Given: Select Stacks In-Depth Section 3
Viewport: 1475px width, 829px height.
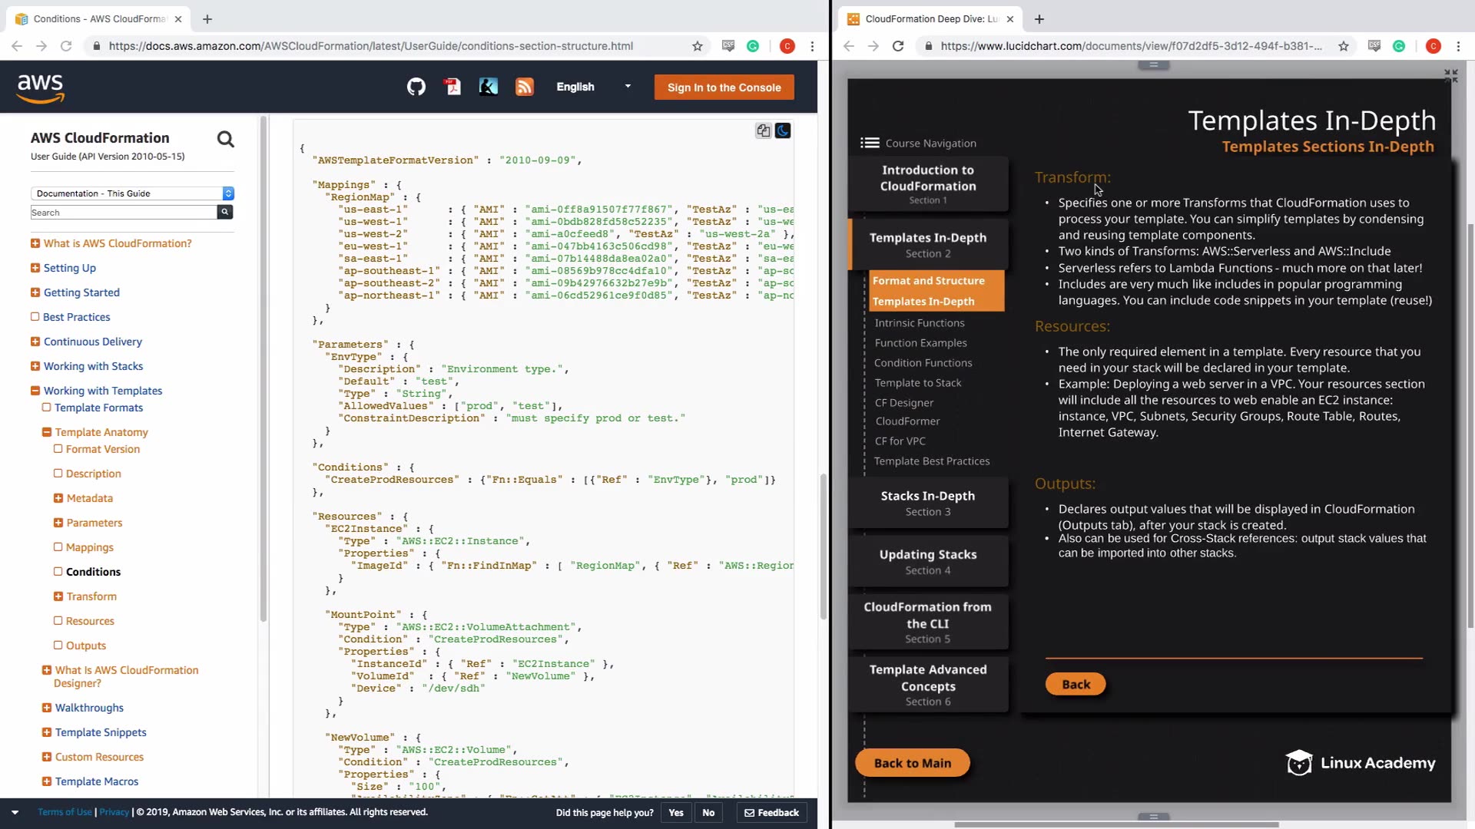Looking at the screenshot, I should click(927, 503).
